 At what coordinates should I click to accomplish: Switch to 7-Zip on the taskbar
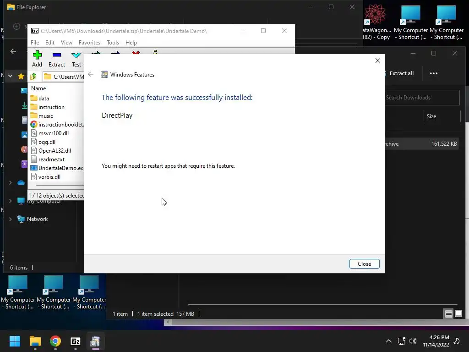[76, 341]
